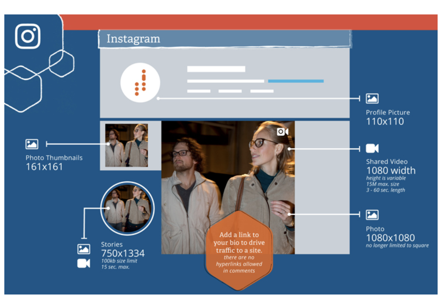
Task: Click the 'Profile Picture' label
Action: (388, 112)
